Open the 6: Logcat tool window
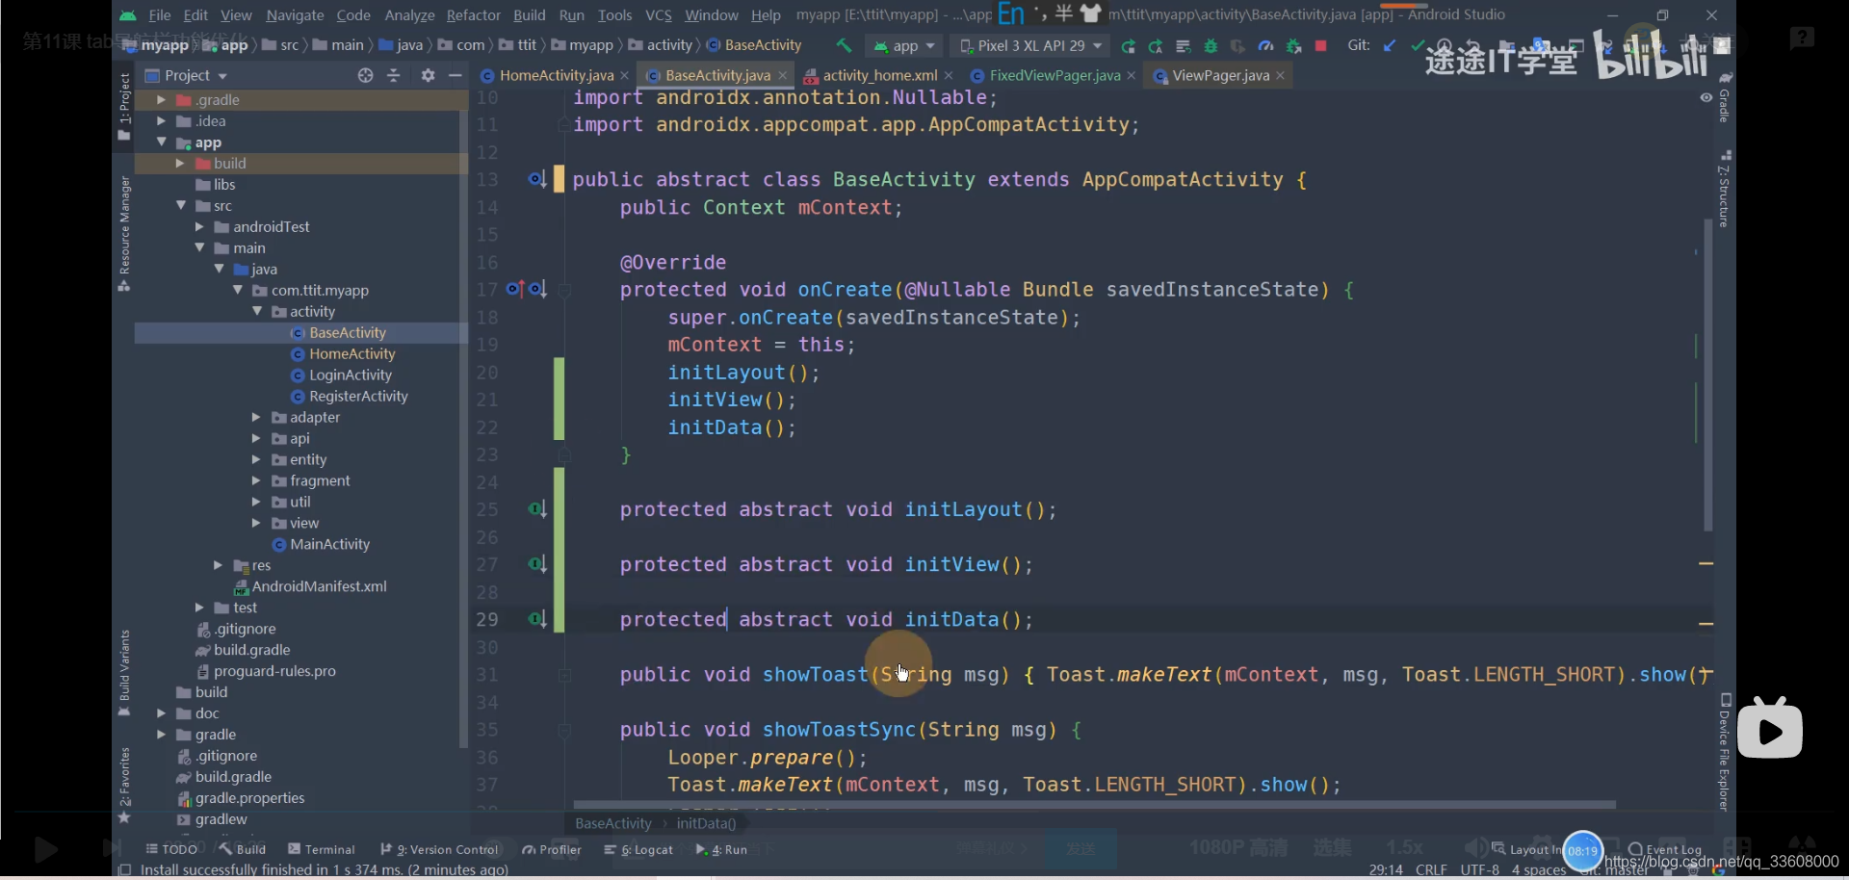Image resolution: width=1849 pixels, height=880 pixels. coord(638,849)
